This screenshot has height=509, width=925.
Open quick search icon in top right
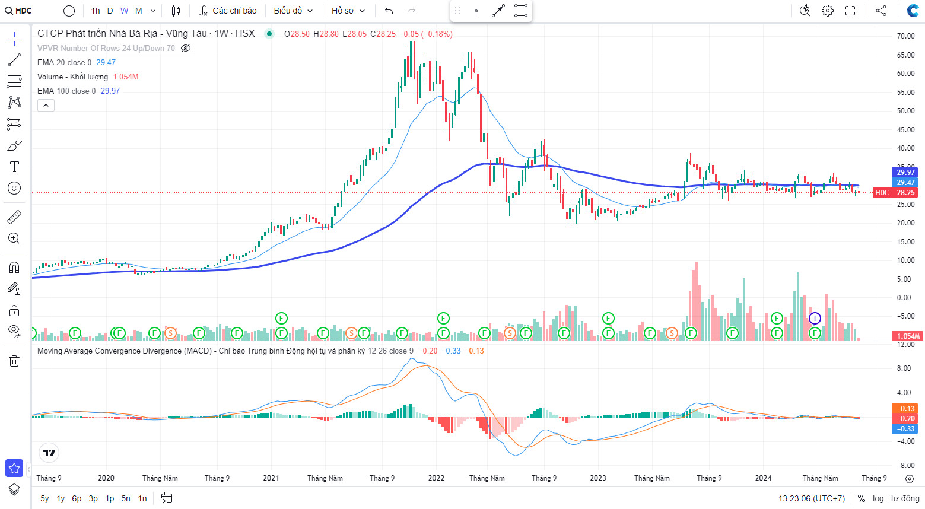point(805,11)
